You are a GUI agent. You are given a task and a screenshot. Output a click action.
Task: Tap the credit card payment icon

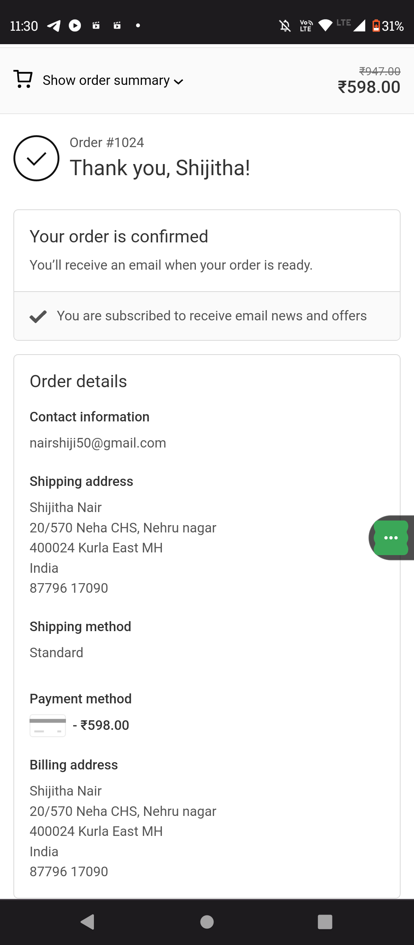click(x=48, y=725)
